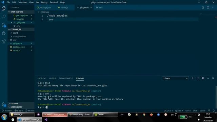
Task: Open package.json in the project tree
Action: 21,47
